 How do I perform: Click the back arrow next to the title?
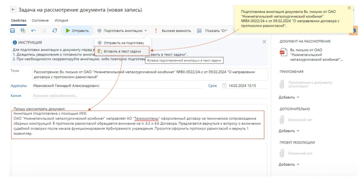pyautogui.click(x=13, y=10)
